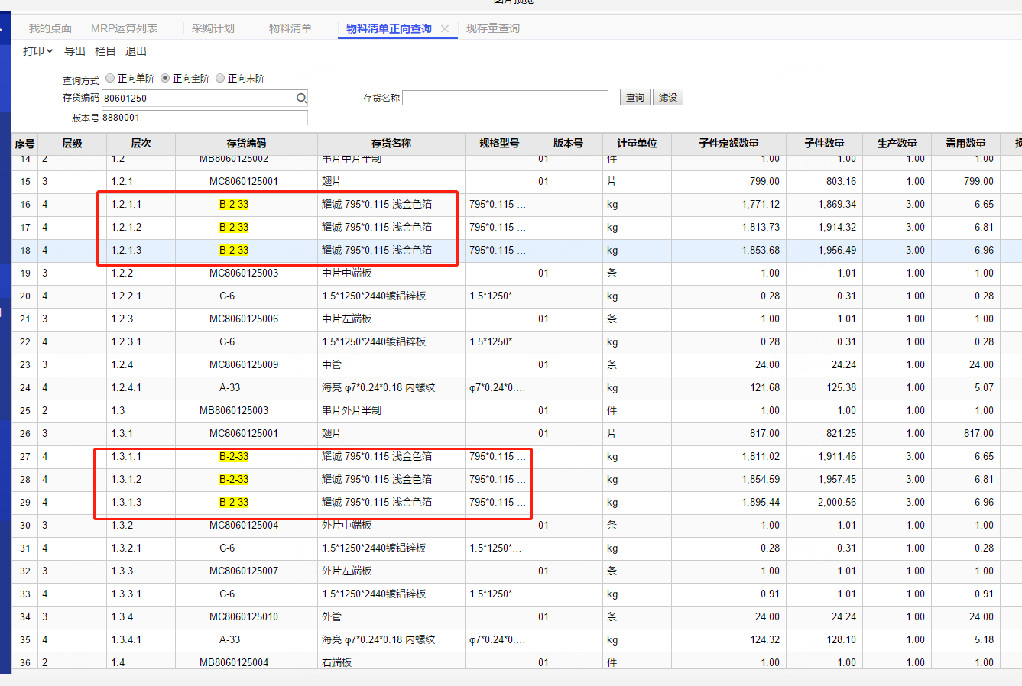The width and height of the screenshot is (1022, 686).
Task: Select 正向末阶 radio button
Action: click(220, 78)
